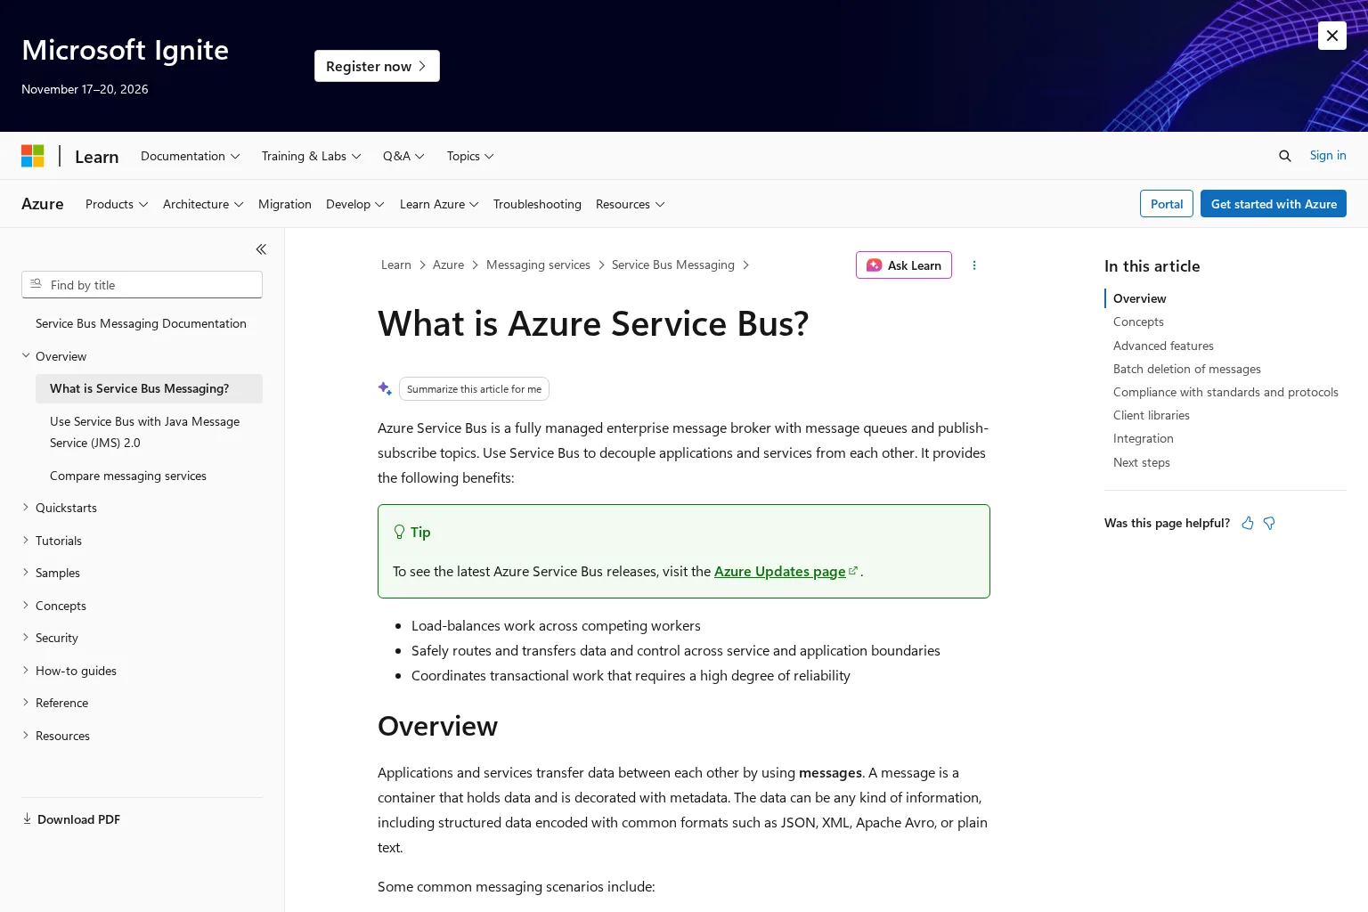This screenshot has height=912, width=1368.
Task: Go to Azure breadcrumb link
Action: (x=448, y=265)
